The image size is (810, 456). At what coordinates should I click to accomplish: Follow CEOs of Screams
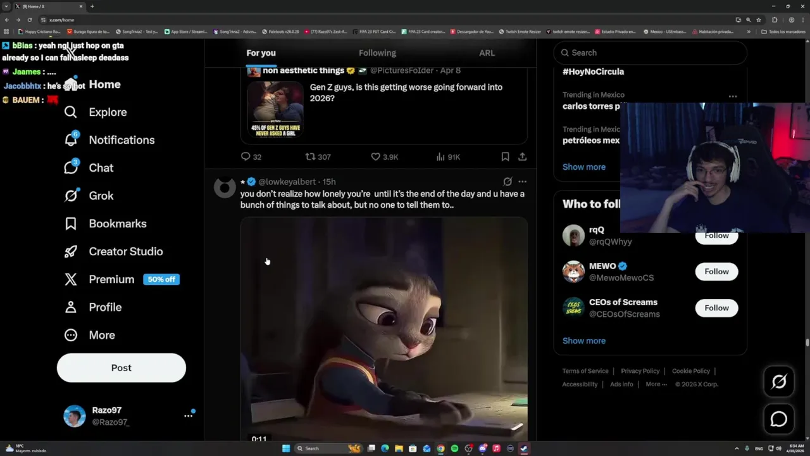(716, 308)
